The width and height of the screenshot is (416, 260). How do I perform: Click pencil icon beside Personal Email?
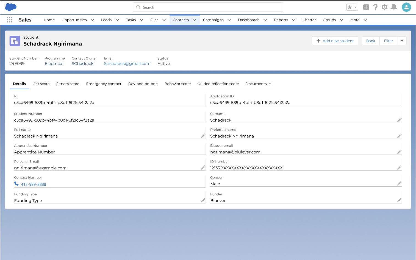click(203, 168)
